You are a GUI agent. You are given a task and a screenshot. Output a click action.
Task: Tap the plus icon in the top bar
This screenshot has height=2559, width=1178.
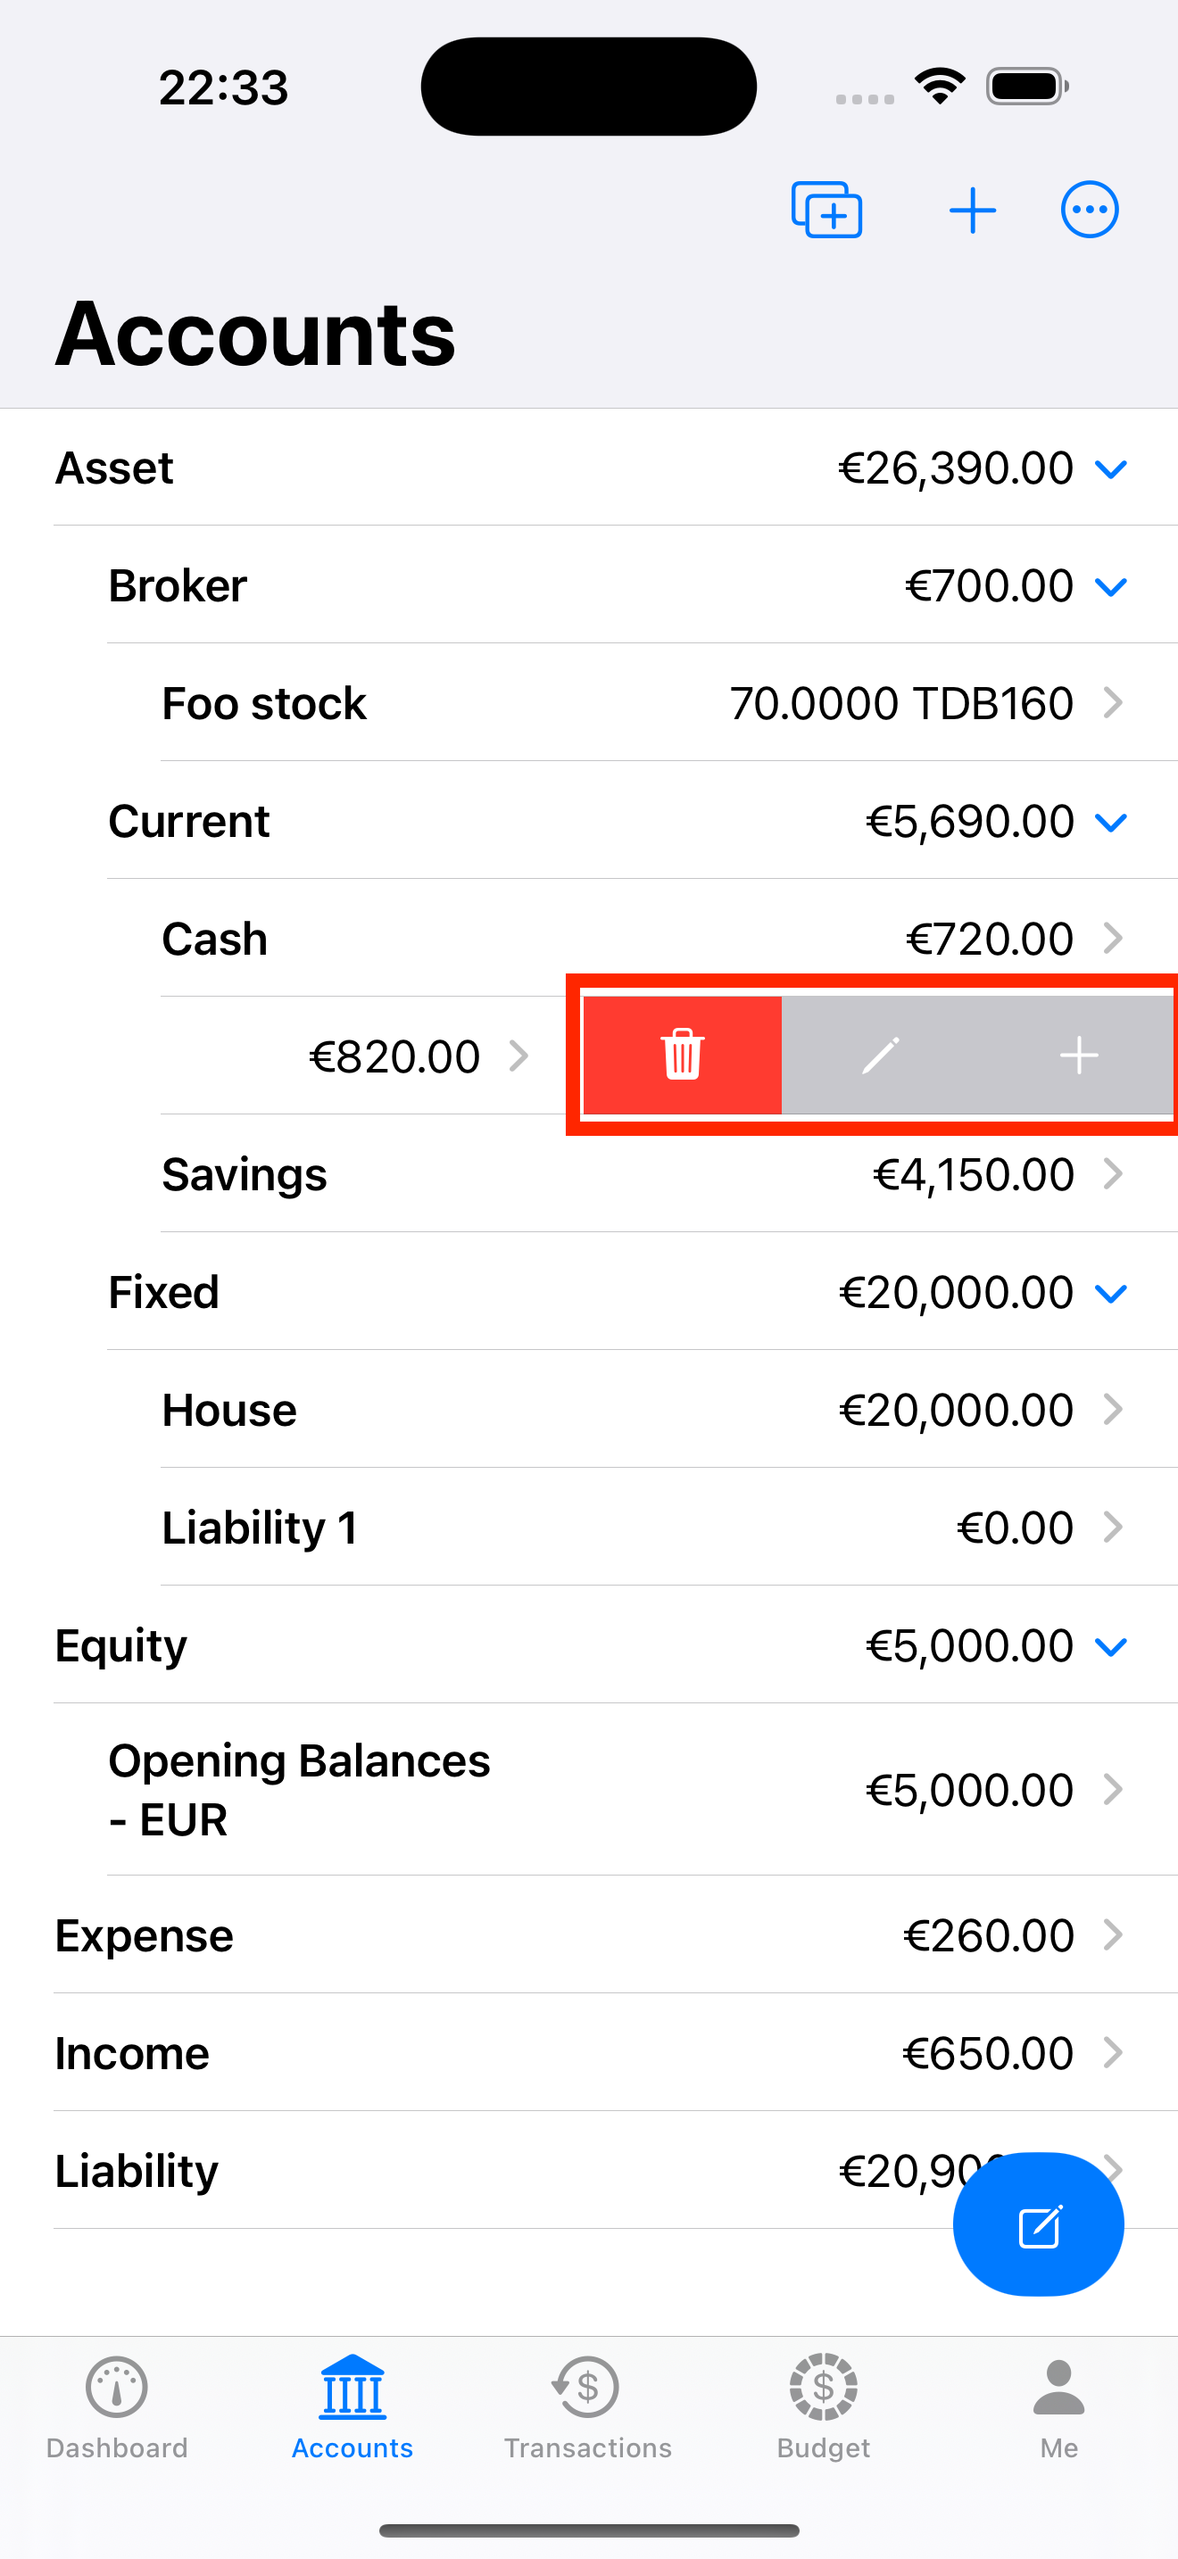[973, 211]
